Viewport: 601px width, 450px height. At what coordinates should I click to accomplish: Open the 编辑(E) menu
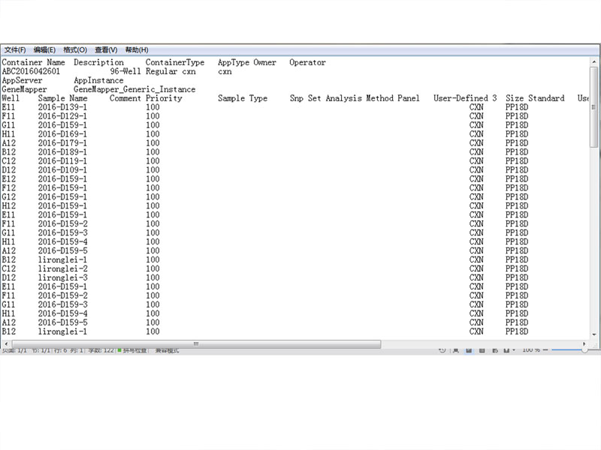click(44, 50)
